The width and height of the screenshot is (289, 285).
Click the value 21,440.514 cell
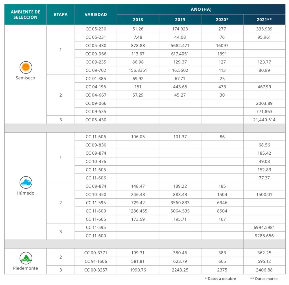click(x=264, y=120)
